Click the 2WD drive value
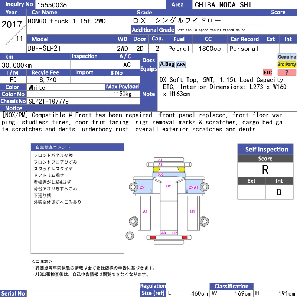 tap(123, 49)
